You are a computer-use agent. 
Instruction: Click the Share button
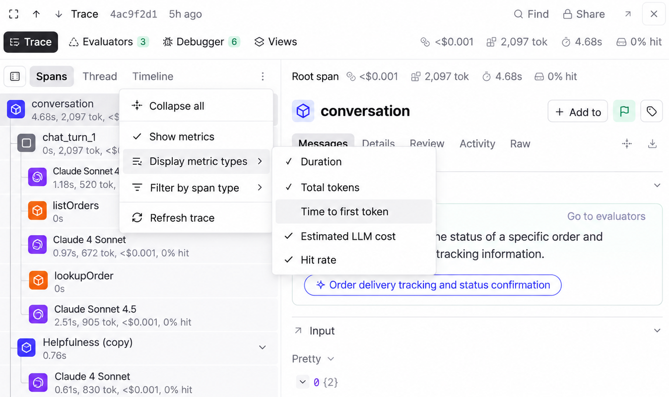[x=584, y=14]
